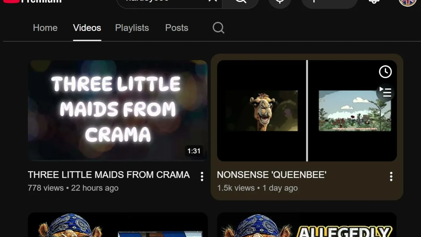Open the lower-left camel bandana thumbnail
Image resolution: width=421 pixels, height=237 pixels.
tap(118, 225)
